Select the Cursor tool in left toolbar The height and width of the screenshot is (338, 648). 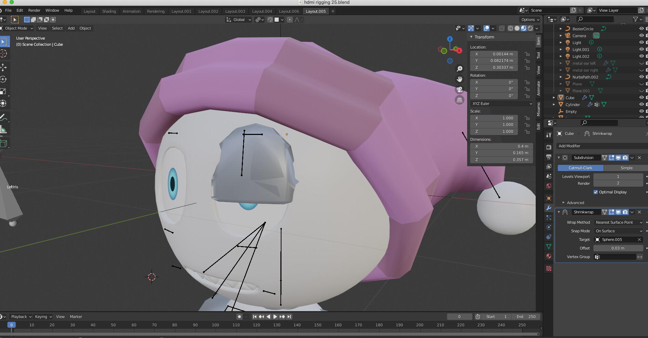point(3,53)
